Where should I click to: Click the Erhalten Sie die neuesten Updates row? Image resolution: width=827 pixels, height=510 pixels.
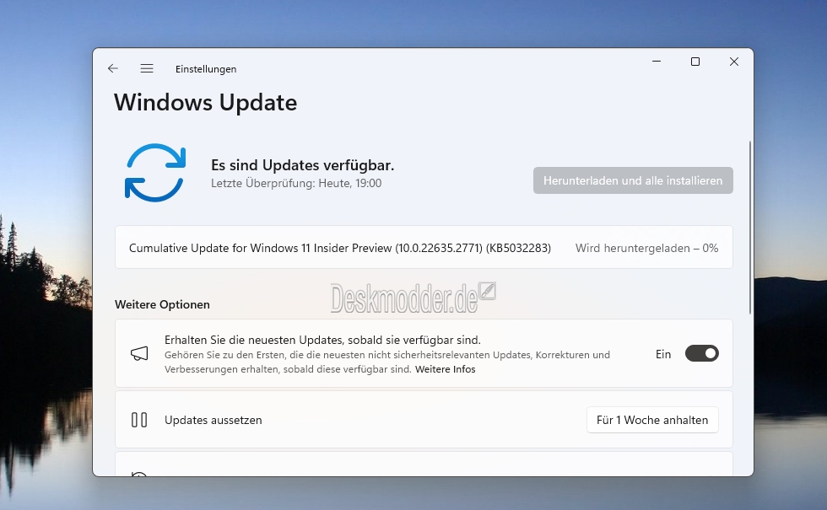(x=424, y=353)
